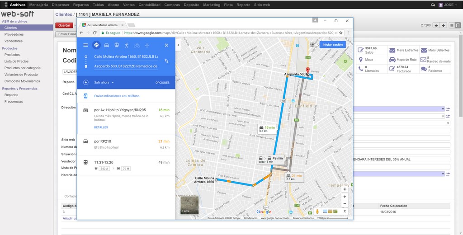Go back in the browser toolbar
This screenshot has width=463, height=235.
pos(81,33)
